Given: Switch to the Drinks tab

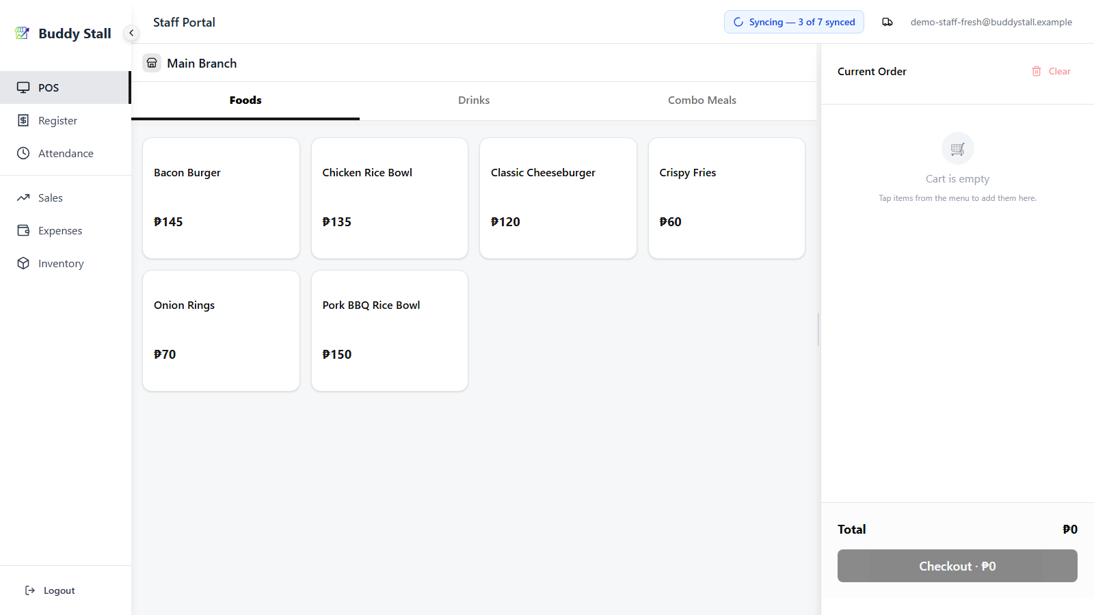Looking at the screenshot, I should (x=474, y=100).
